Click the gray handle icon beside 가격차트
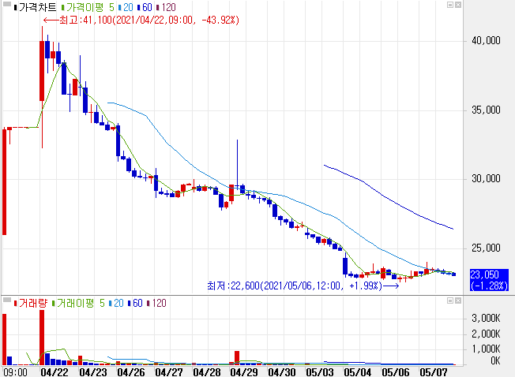515x377 pixels. pos(7,4)
